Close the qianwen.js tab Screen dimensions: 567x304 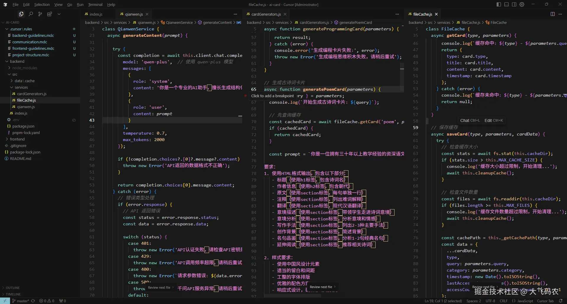[147, 14]
